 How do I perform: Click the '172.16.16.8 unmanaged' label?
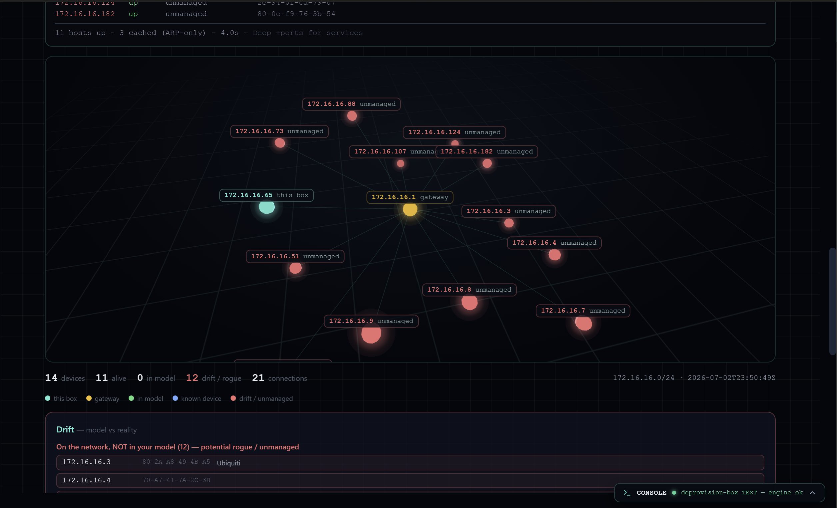tap(469, 290)
